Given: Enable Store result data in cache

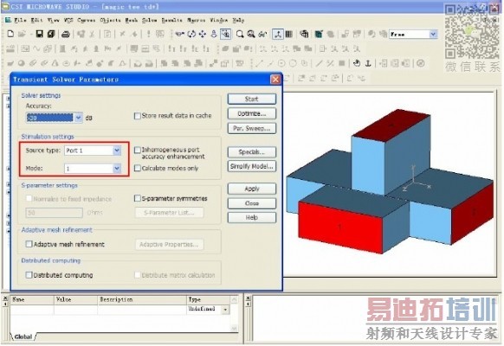Looking at the screenshot, I should 137,116.
